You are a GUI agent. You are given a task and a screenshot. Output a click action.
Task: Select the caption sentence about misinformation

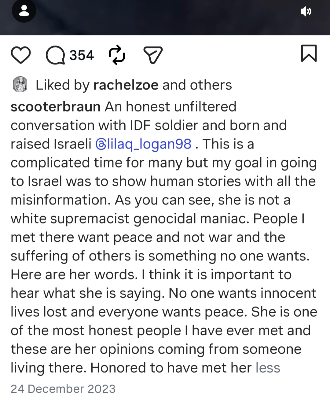[163, 172]
